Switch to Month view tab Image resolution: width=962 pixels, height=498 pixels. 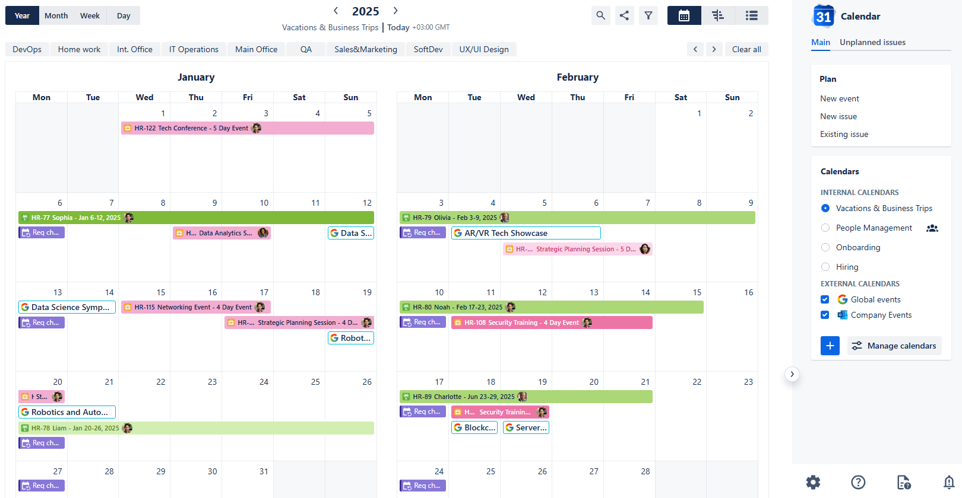pos(56,15)
